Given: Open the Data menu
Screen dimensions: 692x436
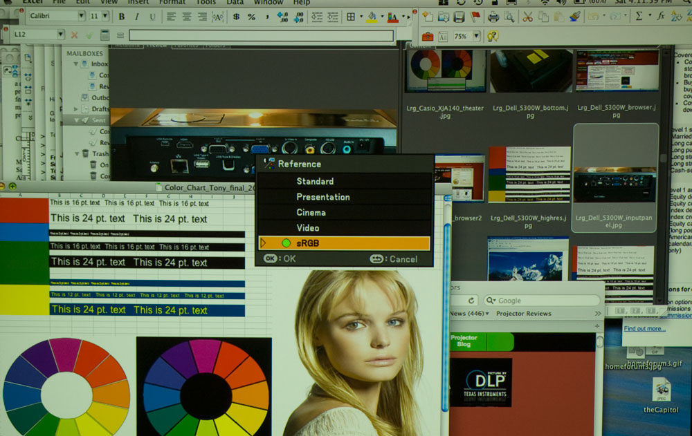Looking at the screenshot, I should click(x=235, y=2).
